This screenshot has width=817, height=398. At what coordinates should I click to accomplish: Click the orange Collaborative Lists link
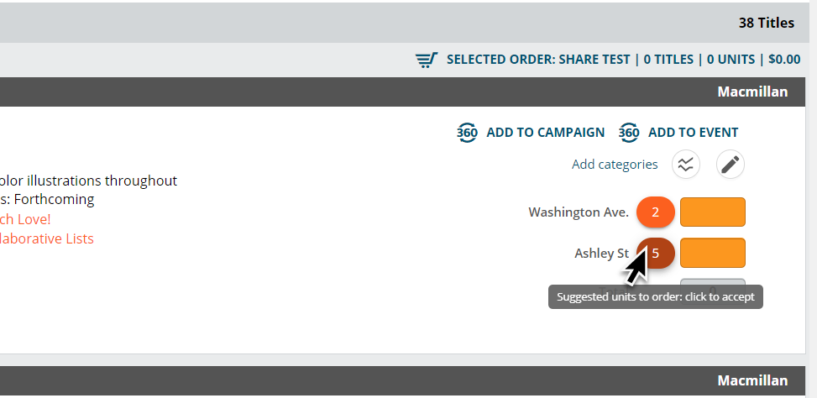47,238
